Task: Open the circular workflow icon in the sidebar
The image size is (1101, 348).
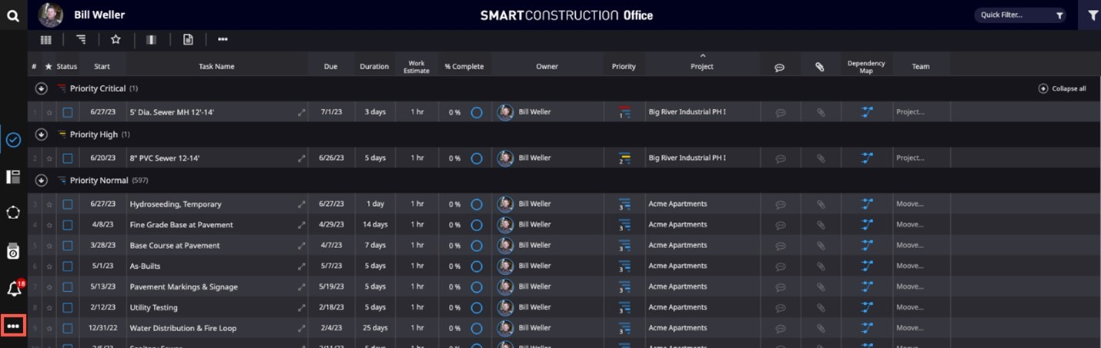Action: (13, 212)
